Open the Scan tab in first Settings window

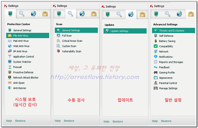tap(22, 14)
